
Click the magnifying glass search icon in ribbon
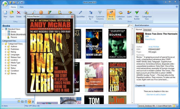click(34, 12)
